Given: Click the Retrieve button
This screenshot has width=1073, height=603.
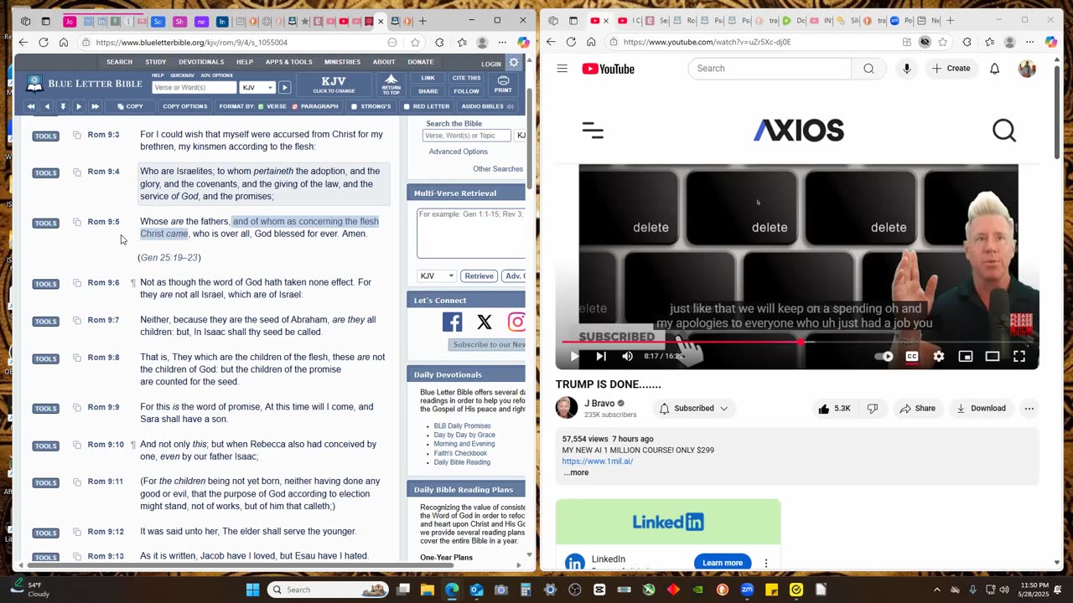Looking at the screenshot, I should (479, 276).
